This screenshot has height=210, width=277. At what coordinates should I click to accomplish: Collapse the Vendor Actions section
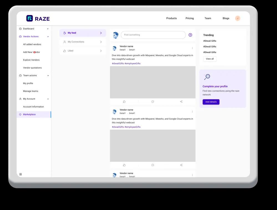click(x=48, y=36)
